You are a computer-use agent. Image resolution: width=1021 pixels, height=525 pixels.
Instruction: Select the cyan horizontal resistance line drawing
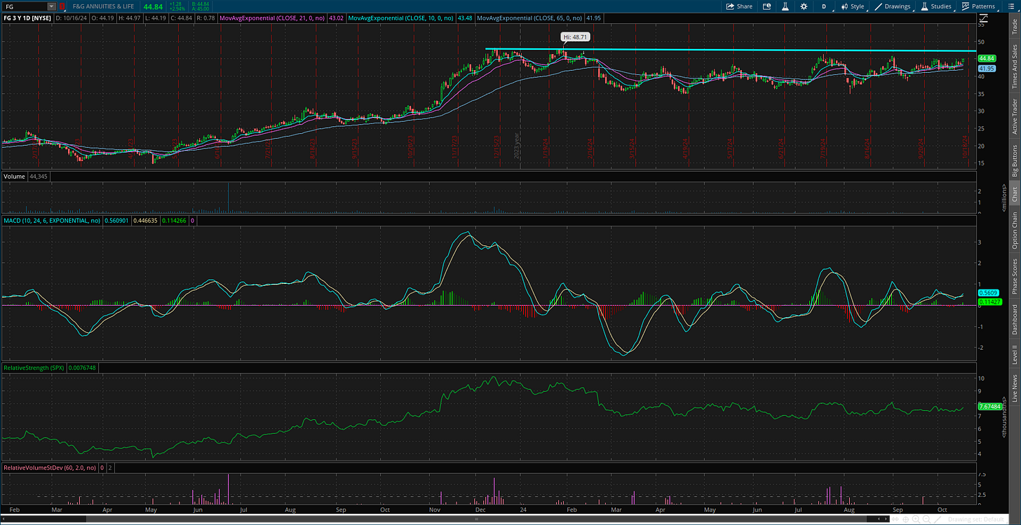(729, 50)
